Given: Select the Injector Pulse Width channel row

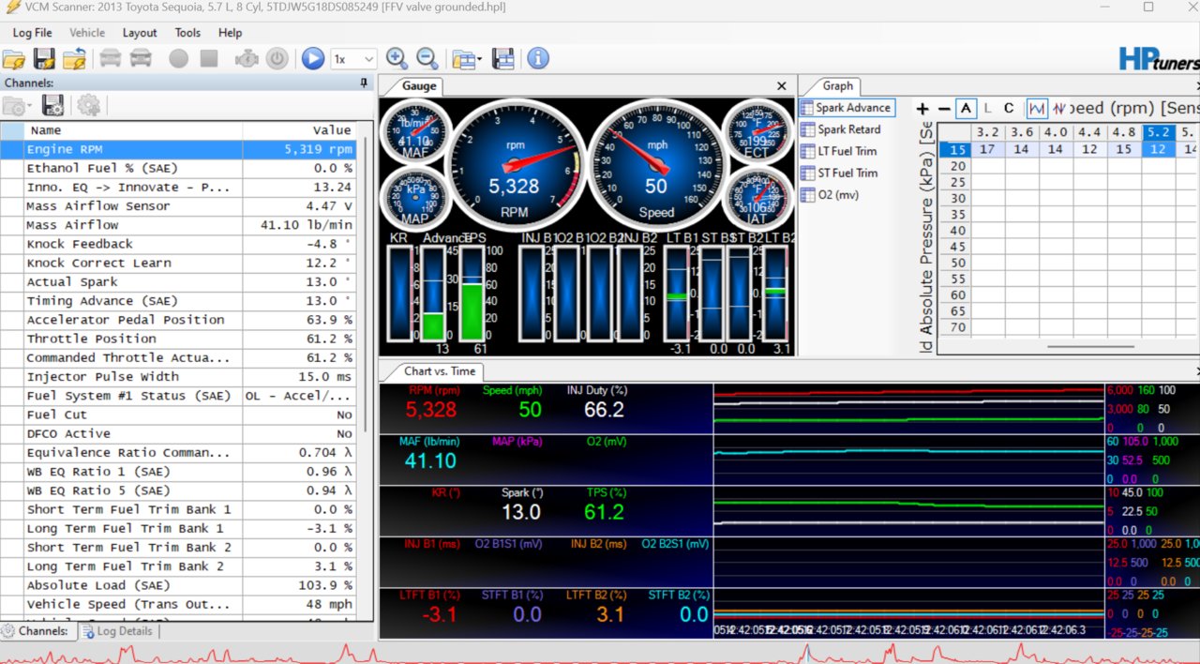Looking at the screenshot, I should 178,377.
